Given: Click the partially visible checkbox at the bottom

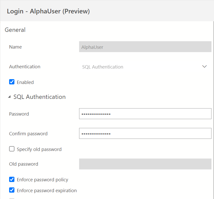Looking at the screenshot, I should [x=12, y=198].
